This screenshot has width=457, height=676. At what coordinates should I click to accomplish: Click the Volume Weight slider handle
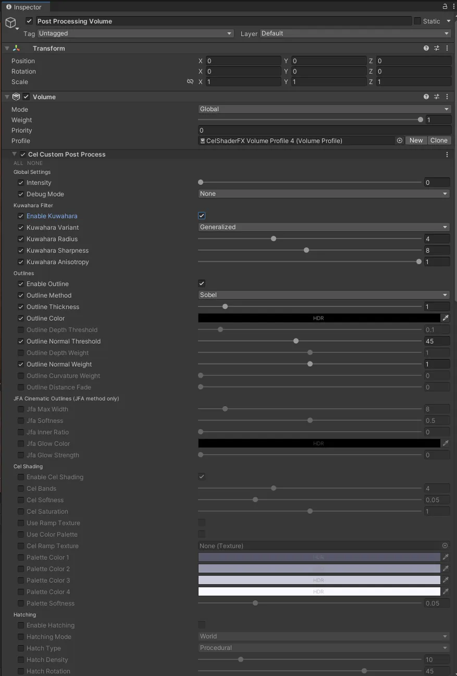point(421,119)
